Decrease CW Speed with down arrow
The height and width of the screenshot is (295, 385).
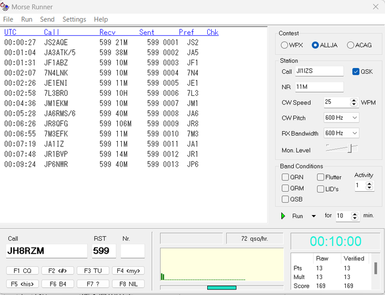point(354,104)
